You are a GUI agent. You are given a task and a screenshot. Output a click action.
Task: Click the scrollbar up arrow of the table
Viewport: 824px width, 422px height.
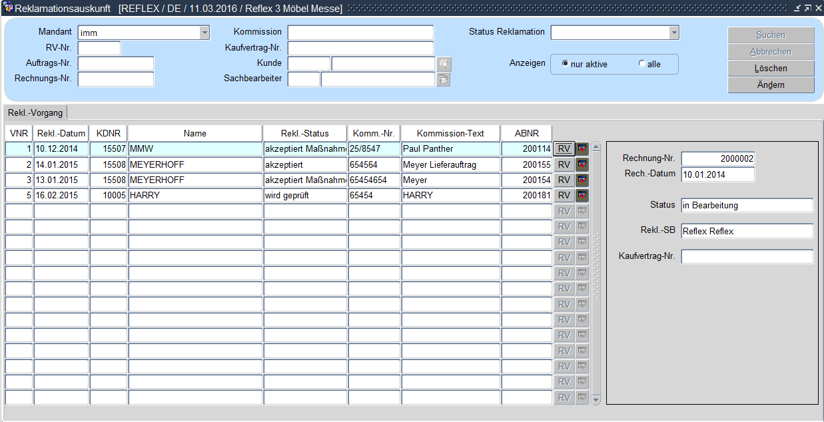(596, 146)
